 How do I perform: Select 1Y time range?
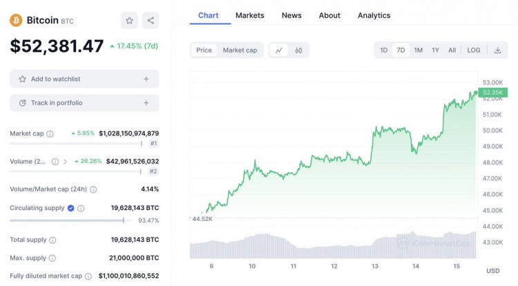coord(435,50)
